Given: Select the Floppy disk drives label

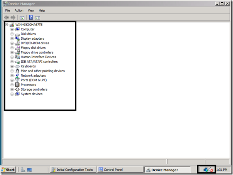Looking at the screenshot, I should 33,48.
